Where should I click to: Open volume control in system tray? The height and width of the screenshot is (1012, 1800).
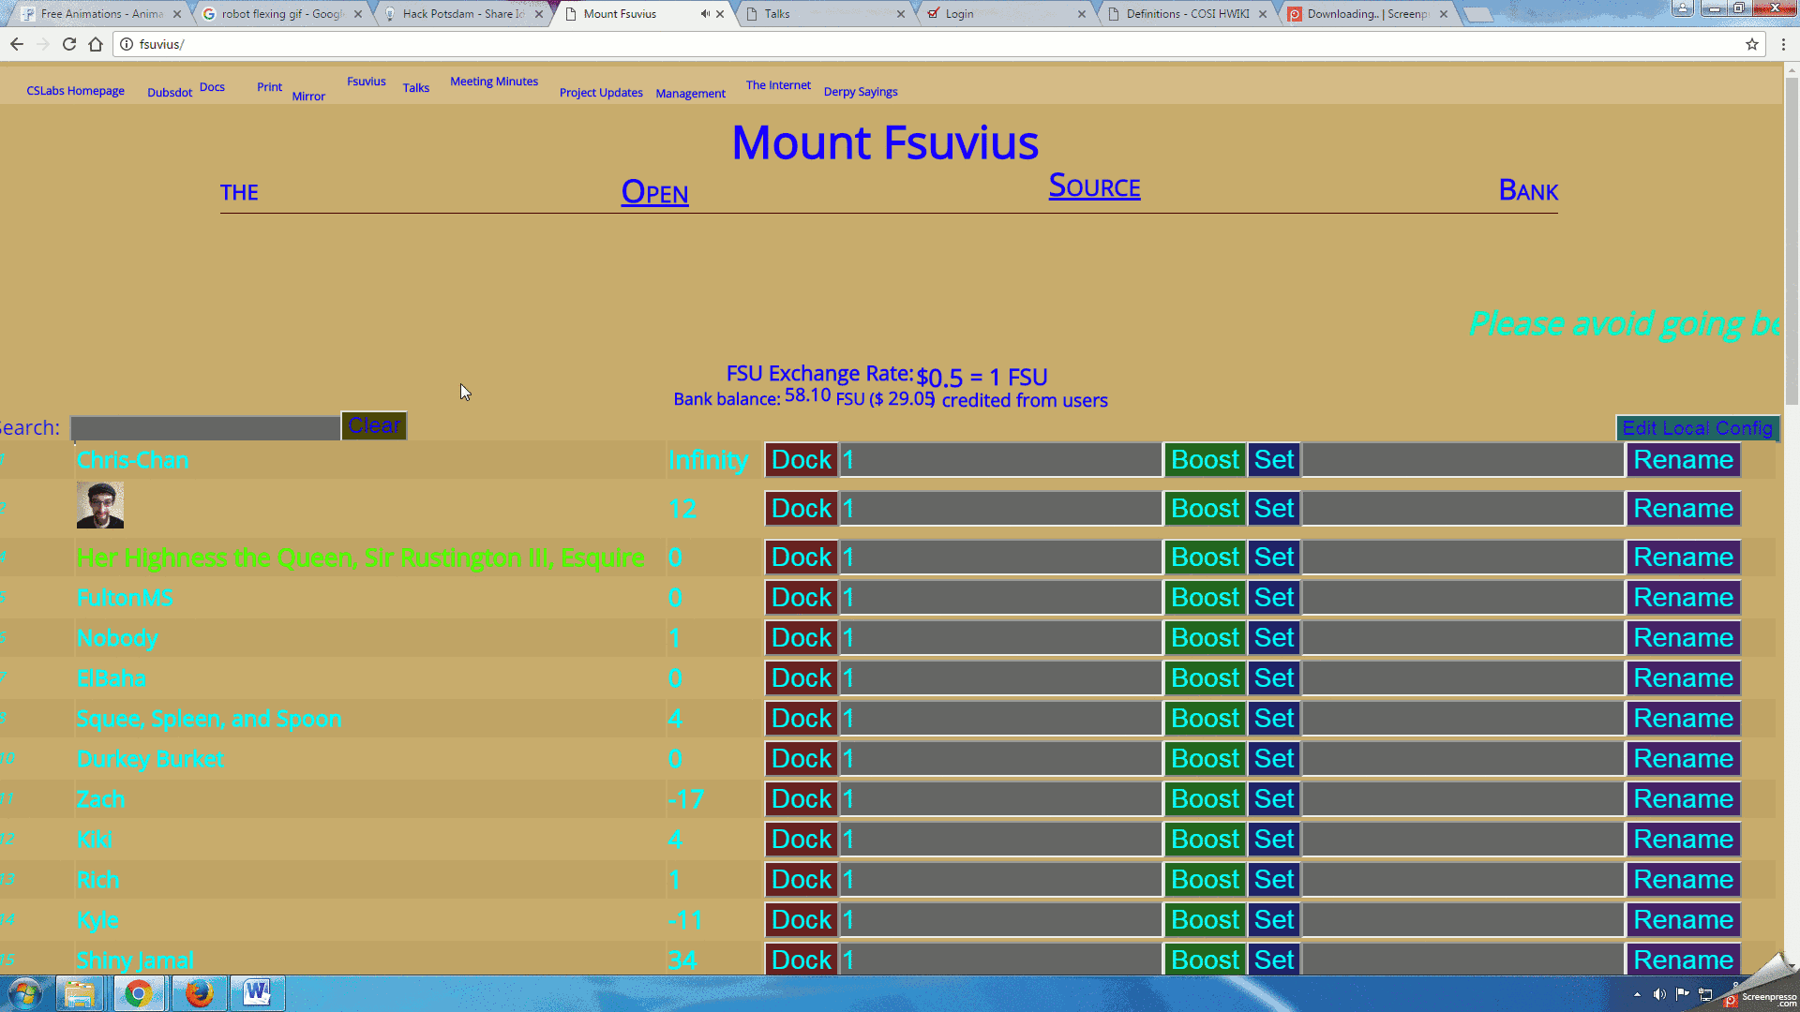(x=1659, y=994)
